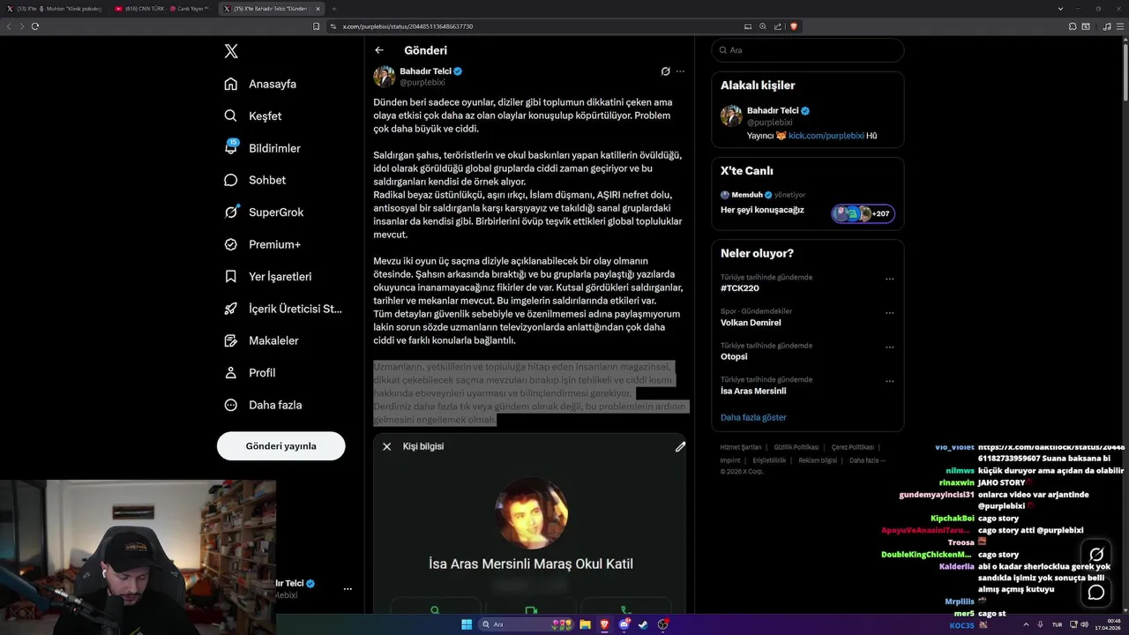Screen dimensions: 1129x635
Task: Open the Reklam bilgisi footer link
Action: (818, 460)
